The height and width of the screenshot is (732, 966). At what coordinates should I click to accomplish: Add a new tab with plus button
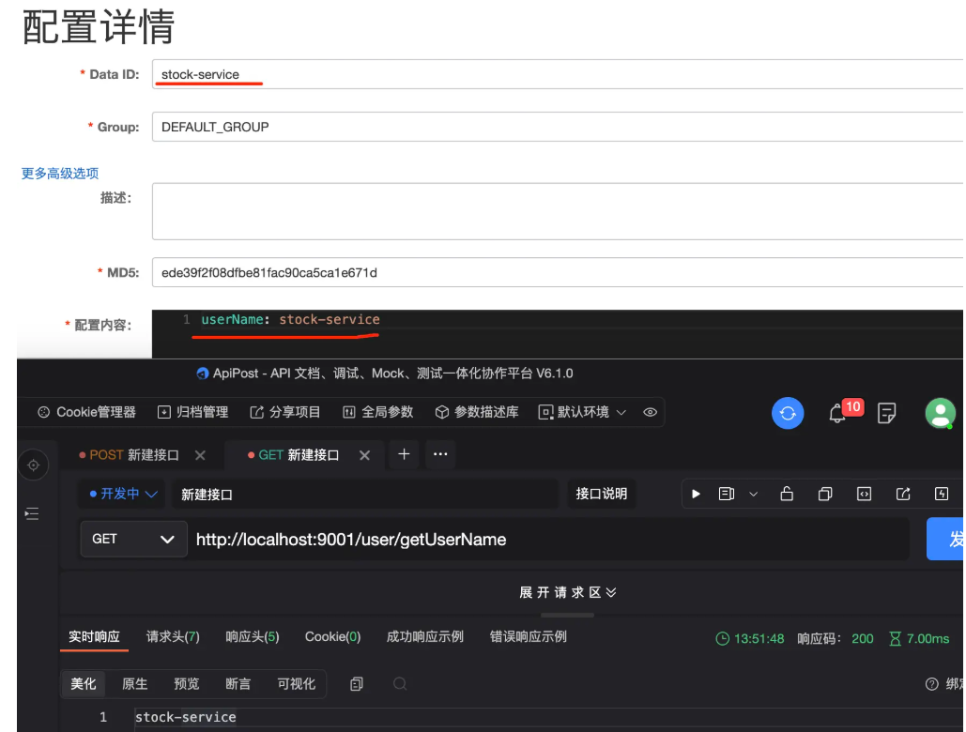pos(404,454)
